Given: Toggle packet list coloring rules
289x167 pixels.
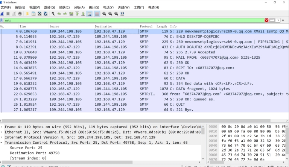Looking at the screenshot, I should tap(97, 14).
